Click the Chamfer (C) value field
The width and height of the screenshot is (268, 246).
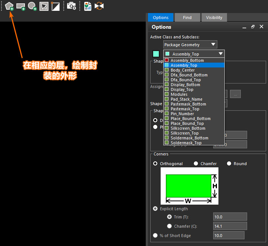[x=230, y=226]
